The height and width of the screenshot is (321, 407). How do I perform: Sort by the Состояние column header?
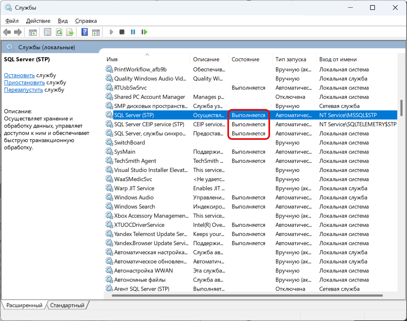250,59
